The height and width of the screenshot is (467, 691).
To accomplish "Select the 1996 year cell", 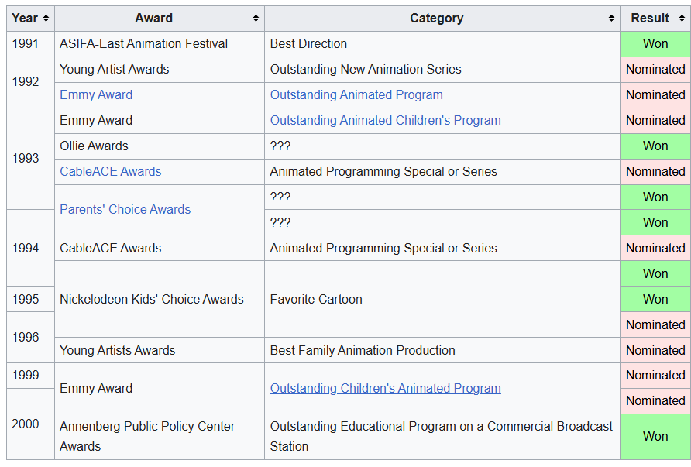I will [x=30, y=338].
